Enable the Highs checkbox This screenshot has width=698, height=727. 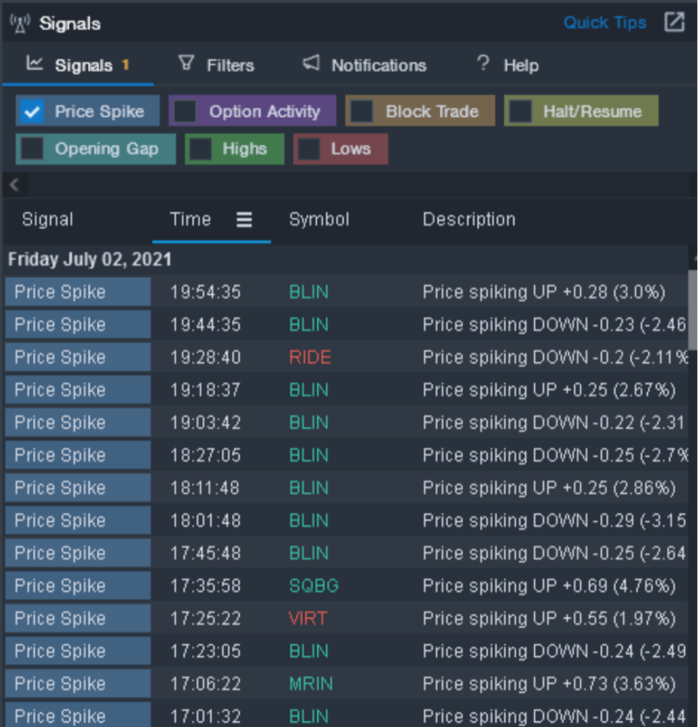coord(201,149)
